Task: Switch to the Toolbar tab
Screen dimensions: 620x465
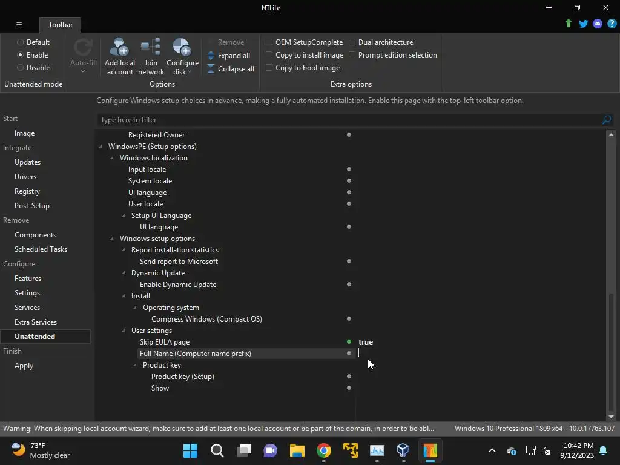Action: click(x=60, y=24)
